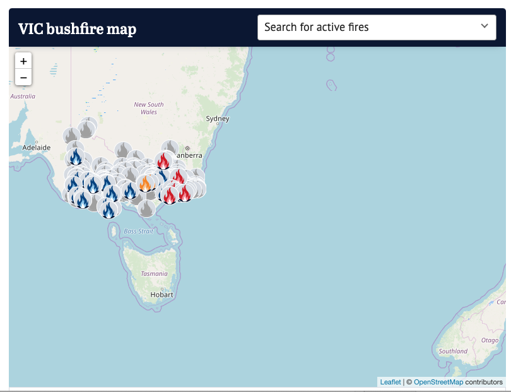511x392 pixels.
Task: Click the Otago region label
Action: click(x=490, y=340)
